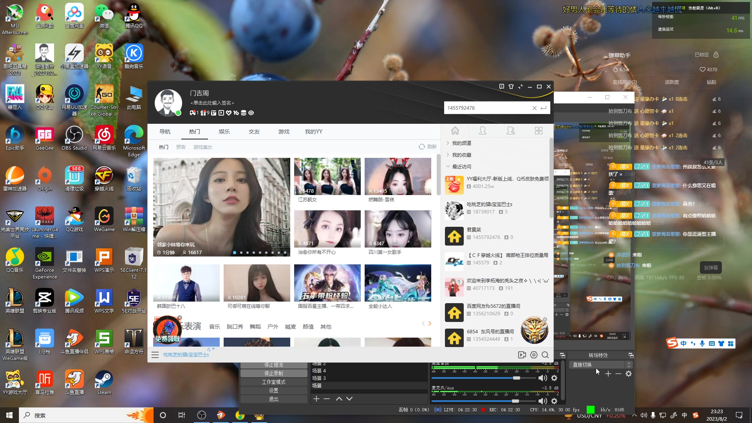
Task: Add a scene with the plus button in OBS
Action: tap(316, 399)
